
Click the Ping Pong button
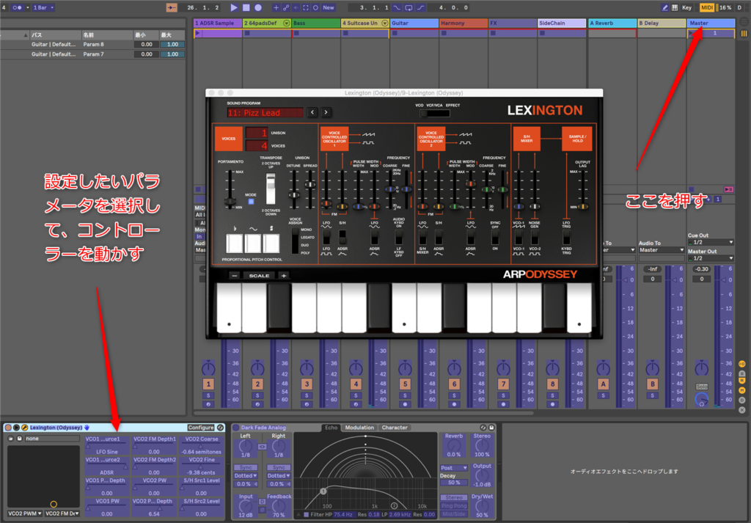(454, 505)
